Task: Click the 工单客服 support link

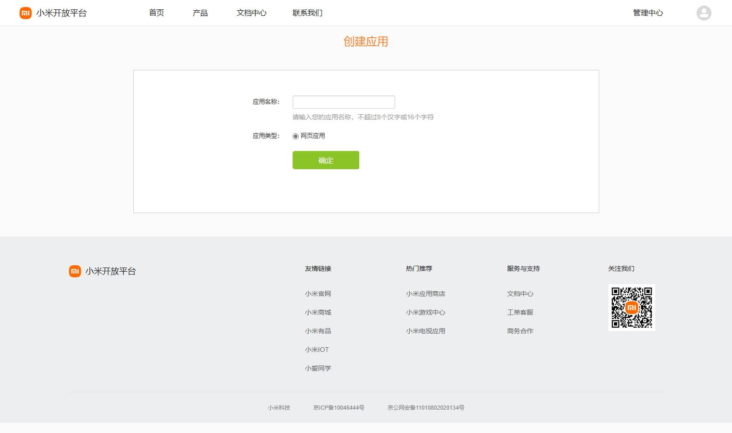Action: click(520, 312)
